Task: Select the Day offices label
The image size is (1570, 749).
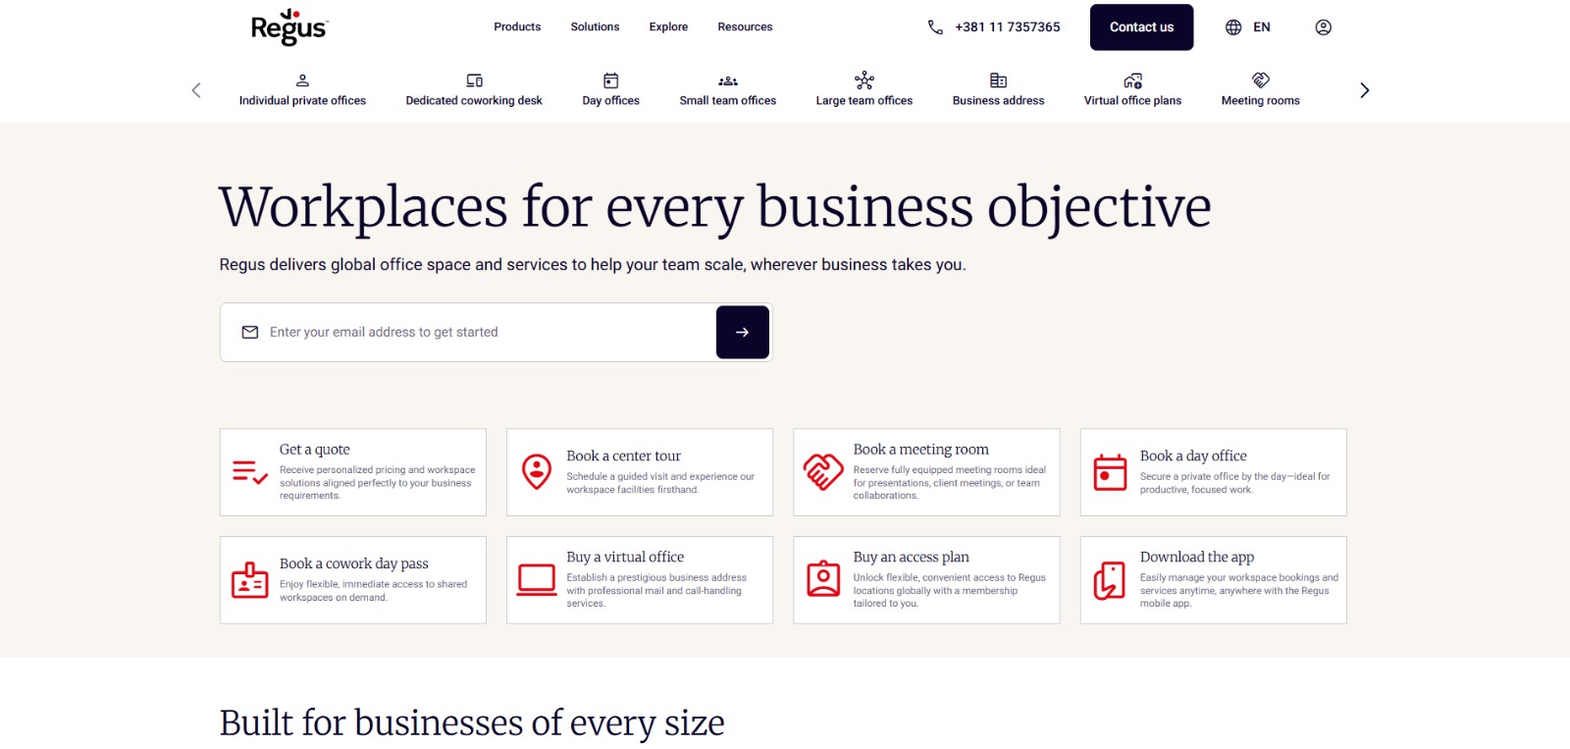Action: (610, 101)
